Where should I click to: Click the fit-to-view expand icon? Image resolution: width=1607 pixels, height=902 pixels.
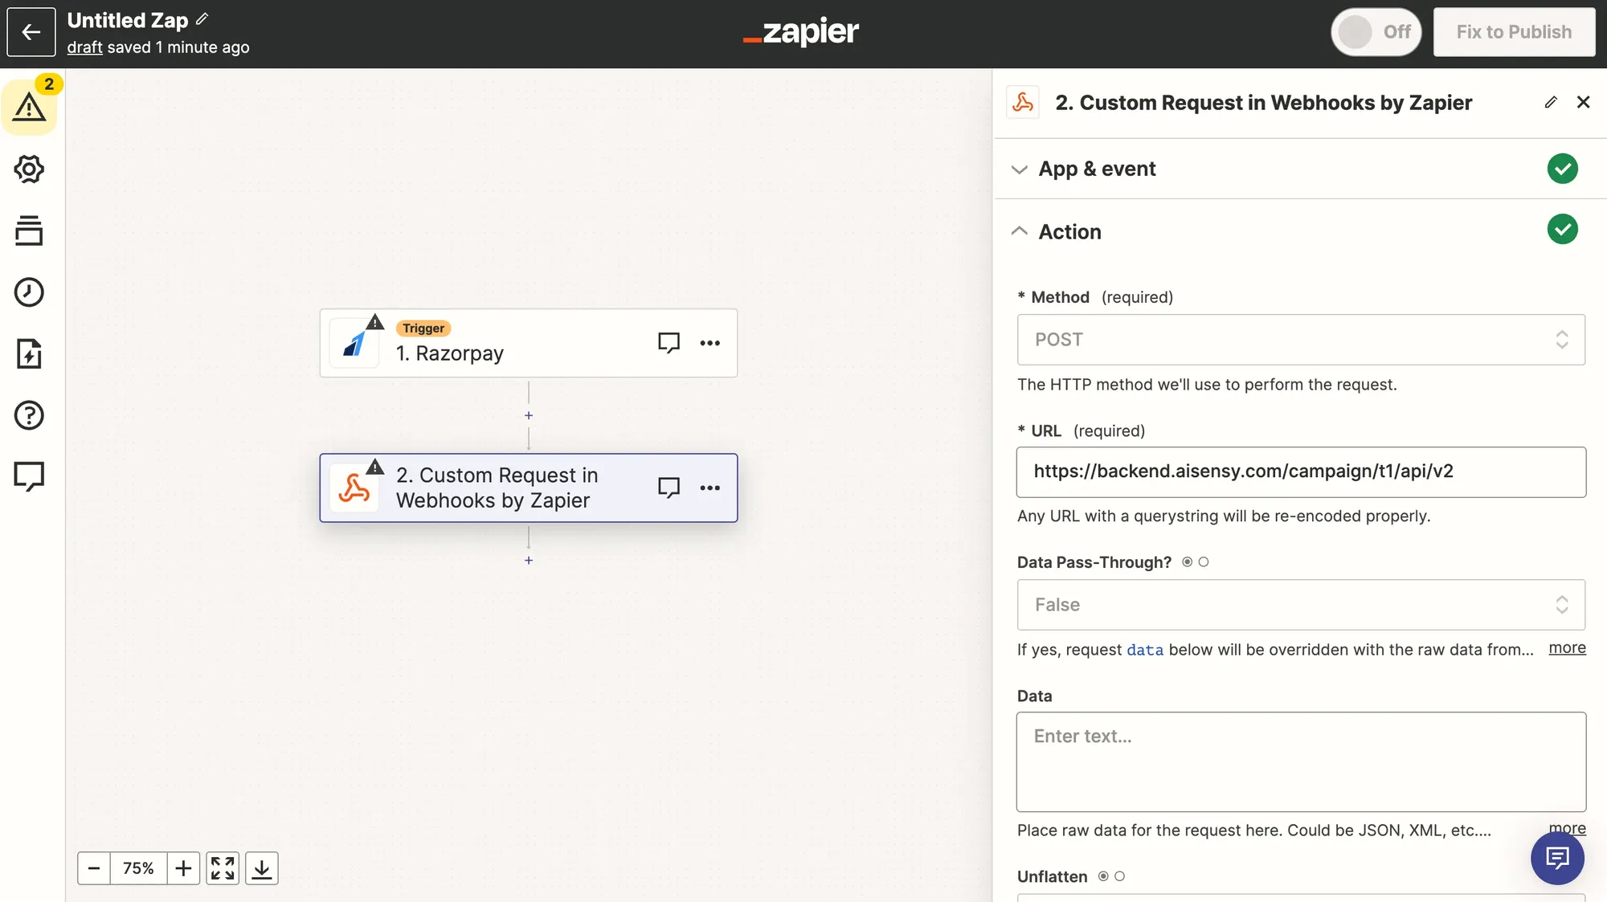click(223, 868)
